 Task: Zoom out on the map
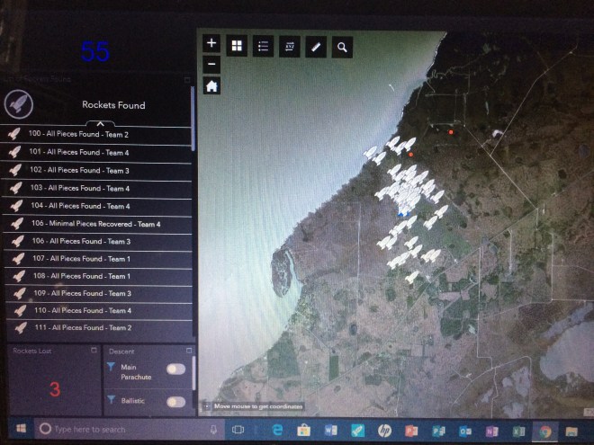click(x=211, y=64)
